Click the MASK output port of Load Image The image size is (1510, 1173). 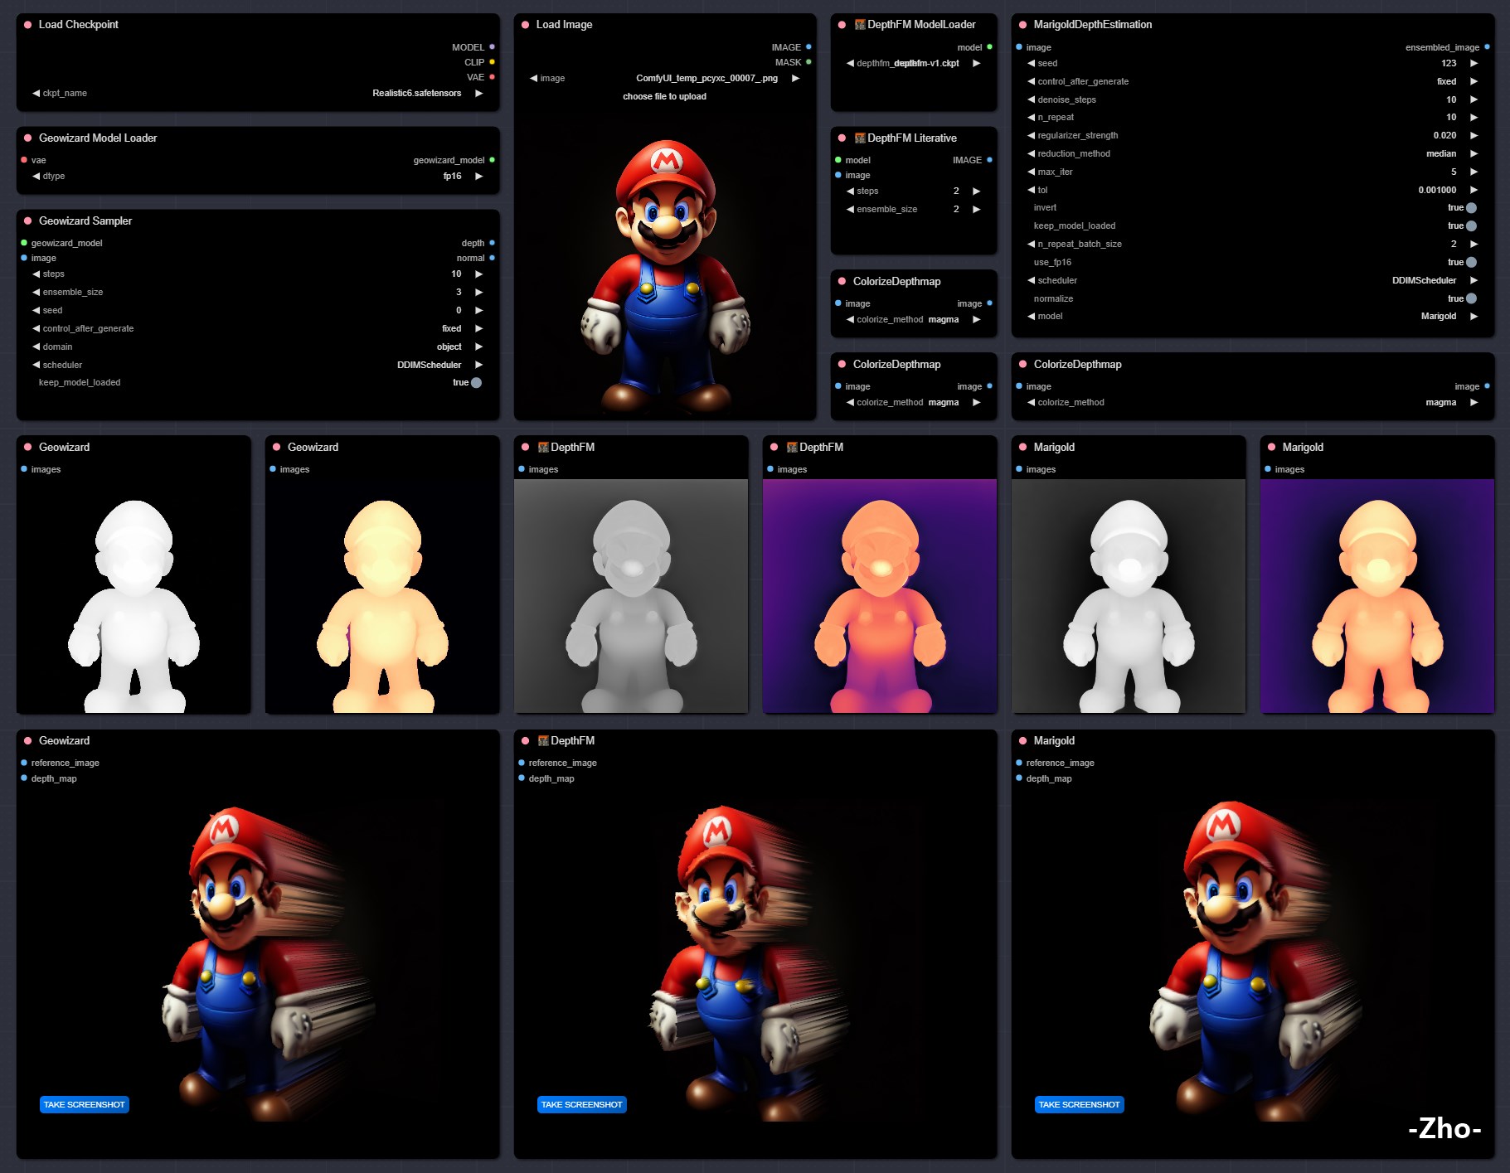click(808, 62)
